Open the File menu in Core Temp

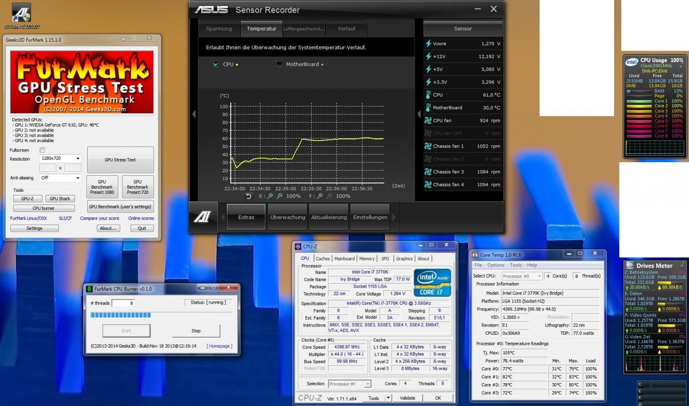[478, 265]
